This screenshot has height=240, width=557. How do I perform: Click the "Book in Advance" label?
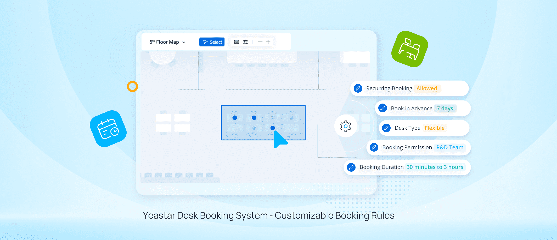coord(412,108)
